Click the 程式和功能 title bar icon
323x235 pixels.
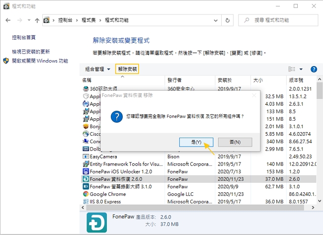[6, 6]
